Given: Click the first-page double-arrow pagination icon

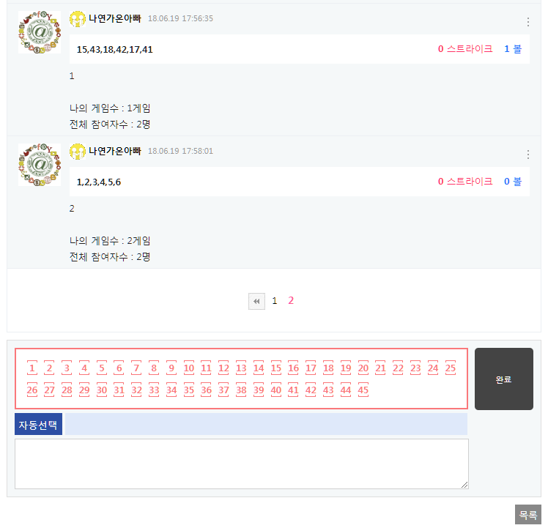Looking at the screenshot, I should (256, 301).
